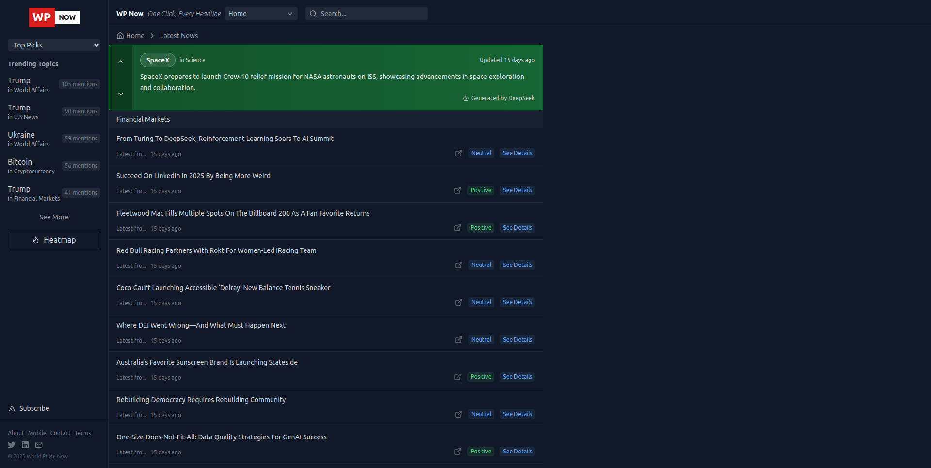Open the Heatmap view

[54, 240]
